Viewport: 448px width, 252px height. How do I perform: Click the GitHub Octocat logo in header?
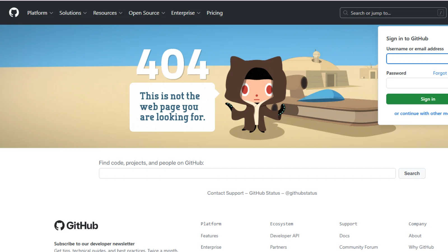[14, 13]
